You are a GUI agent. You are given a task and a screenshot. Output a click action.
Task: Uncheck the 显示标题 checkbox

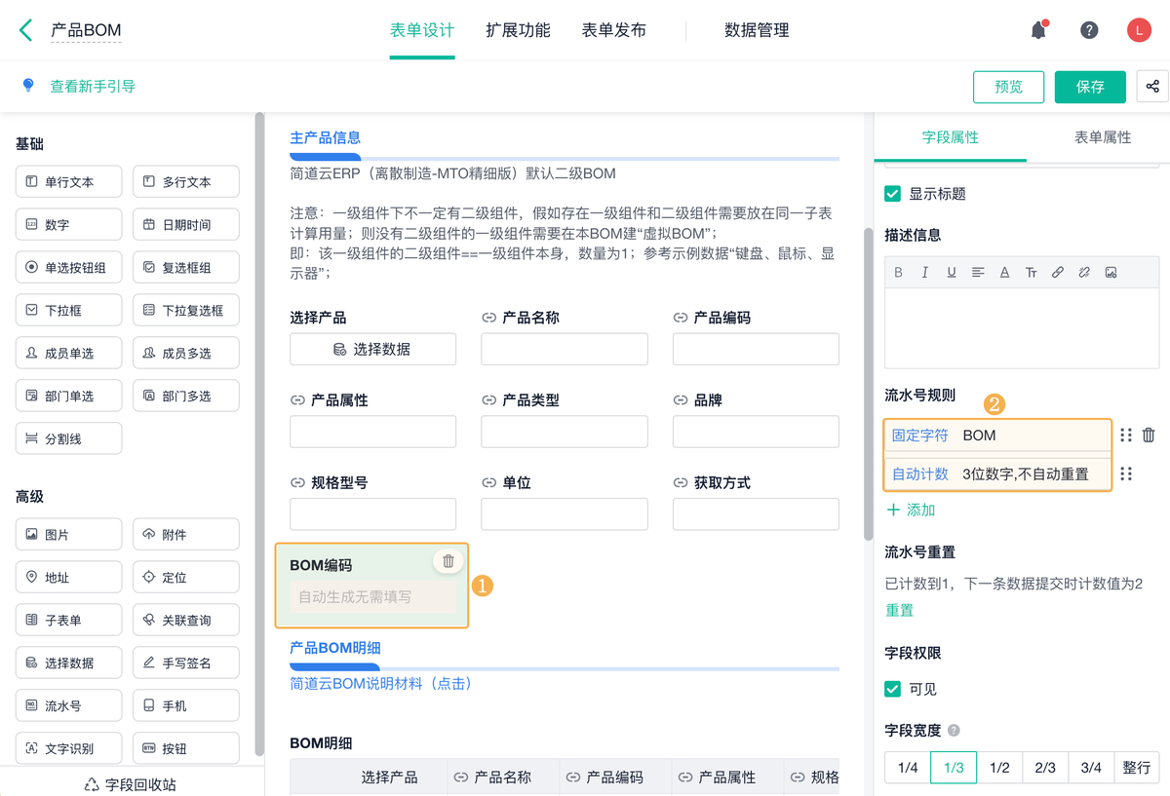[x=892, y=194]
